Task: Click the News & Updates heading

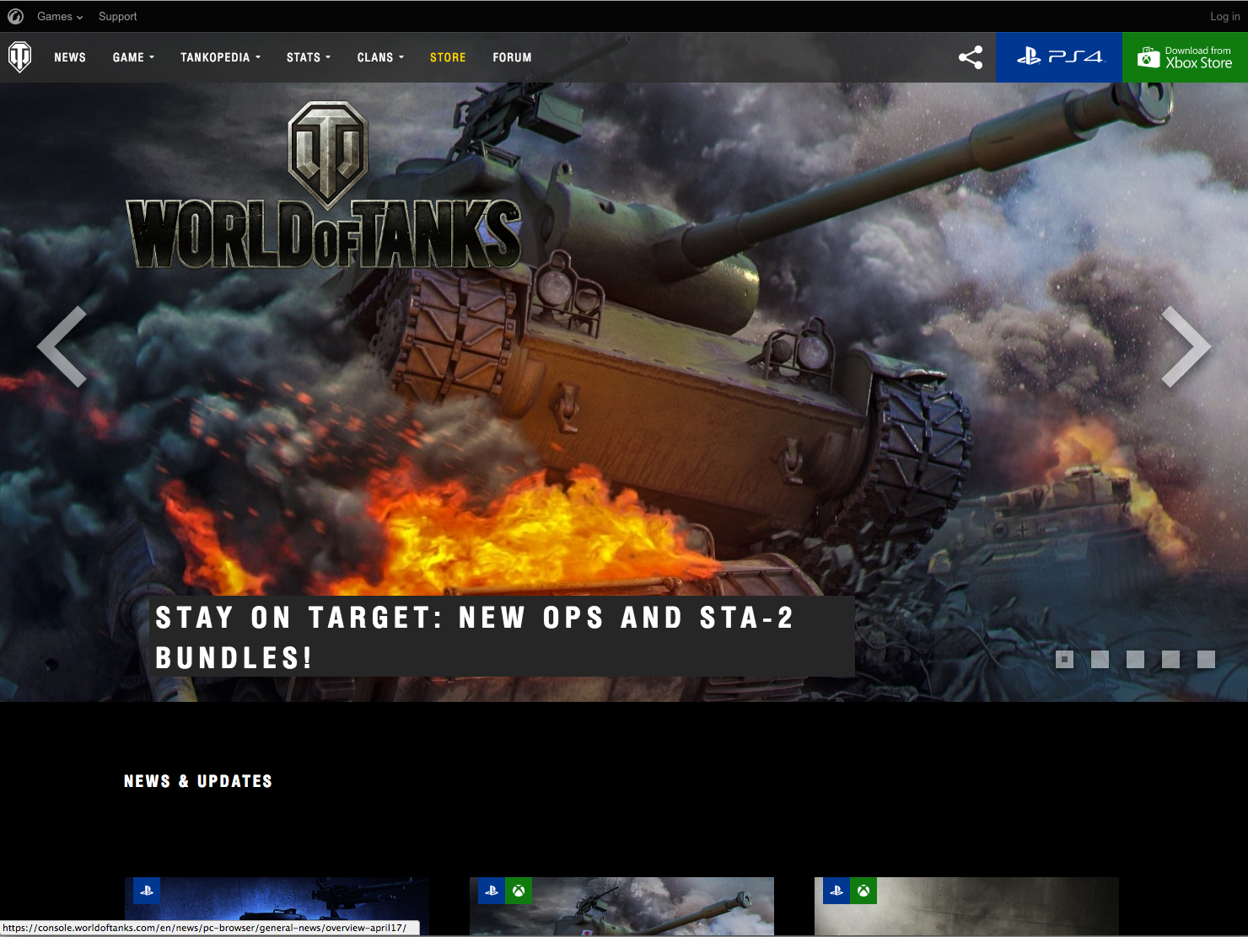Action: (198, 781)
